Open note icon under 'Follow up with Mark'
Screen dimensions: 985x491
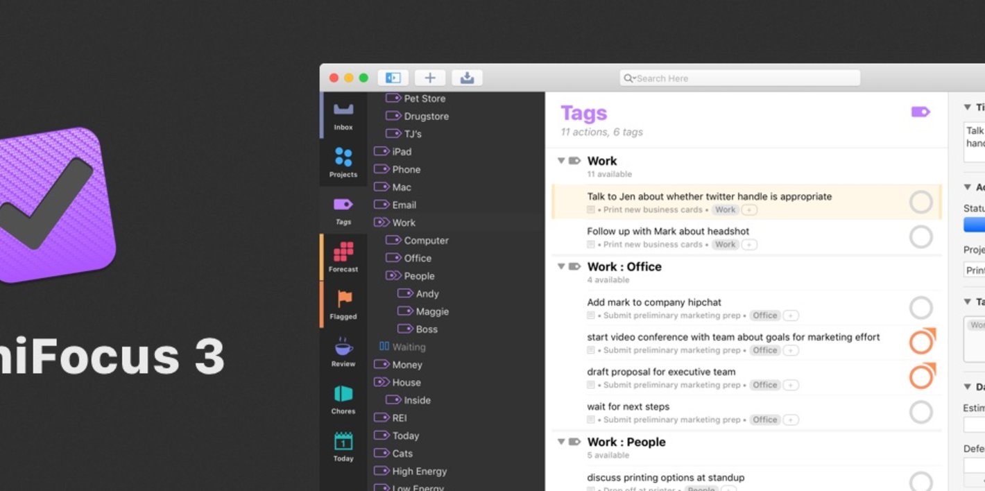coord(591,245)
